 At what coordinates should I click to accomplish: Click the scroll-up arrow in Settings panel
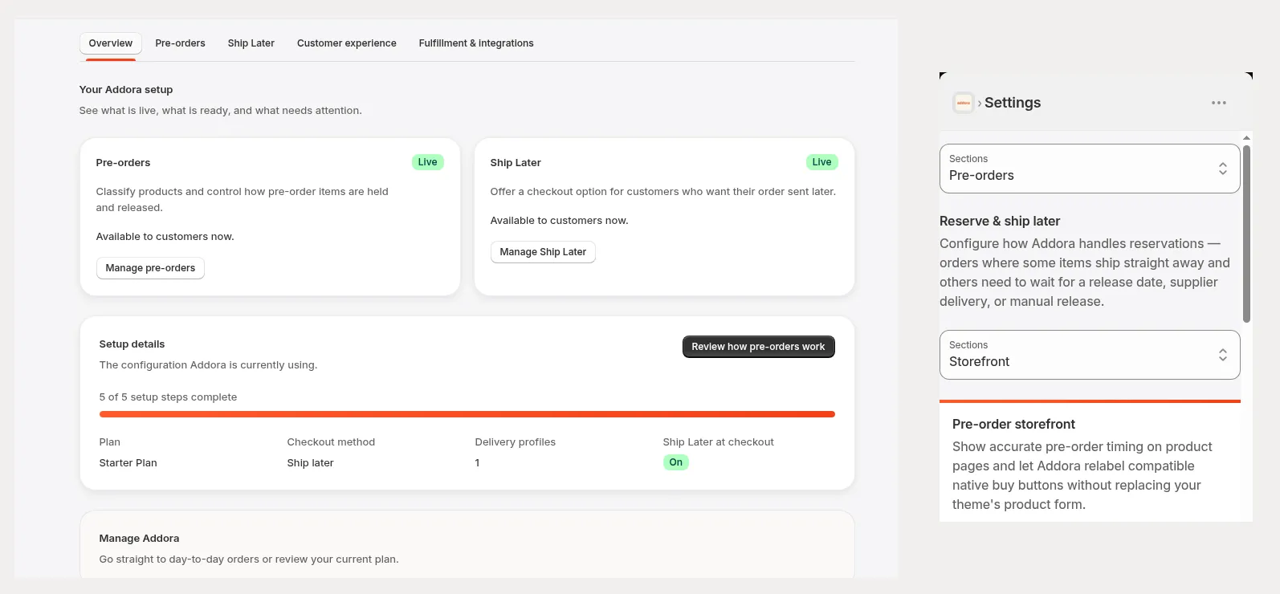(1246, 138)
